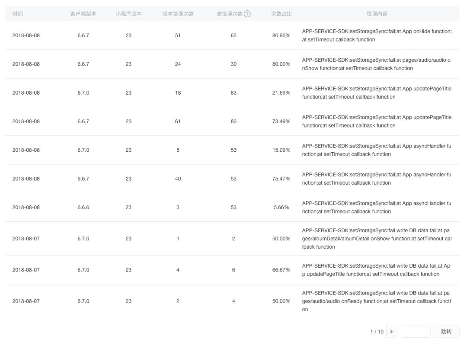
Task: Click the 66.67% percentage cell
Action: pyautogui.click(x=281, y=270)
